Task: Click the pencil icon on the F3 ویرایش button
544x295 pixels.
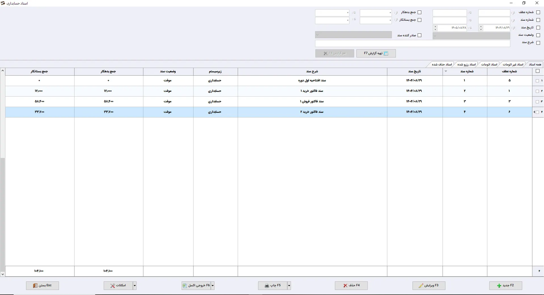Action: [x=421, y=286]
